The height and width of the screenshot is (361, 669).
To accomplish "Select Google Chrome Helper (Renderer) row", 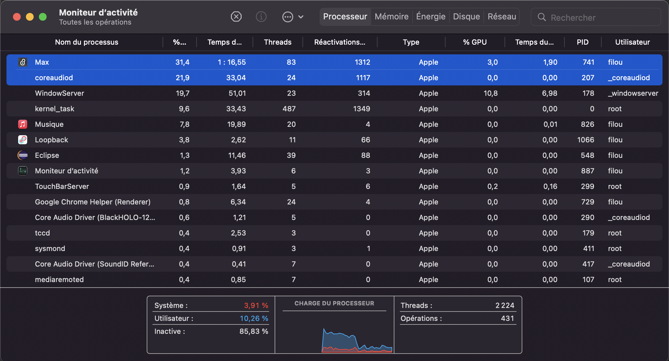I will [334, 202].
